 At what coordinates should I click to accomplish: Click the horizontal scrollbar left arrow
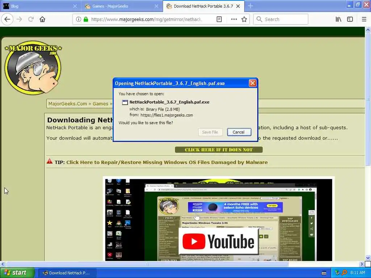pos(3,264)
